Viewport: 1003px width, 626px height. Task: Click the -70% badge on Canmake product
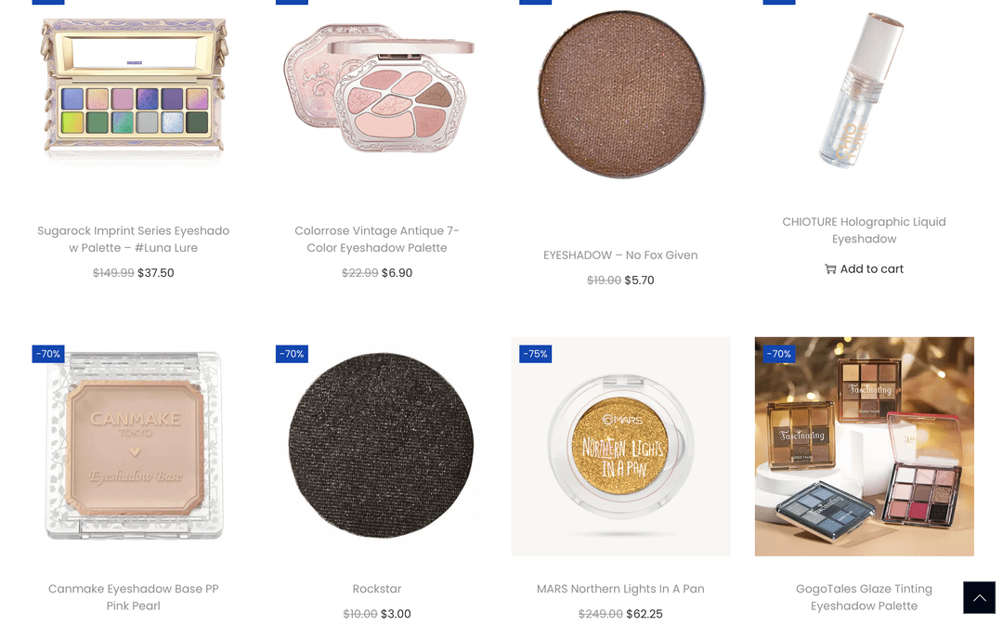(48, 354)
